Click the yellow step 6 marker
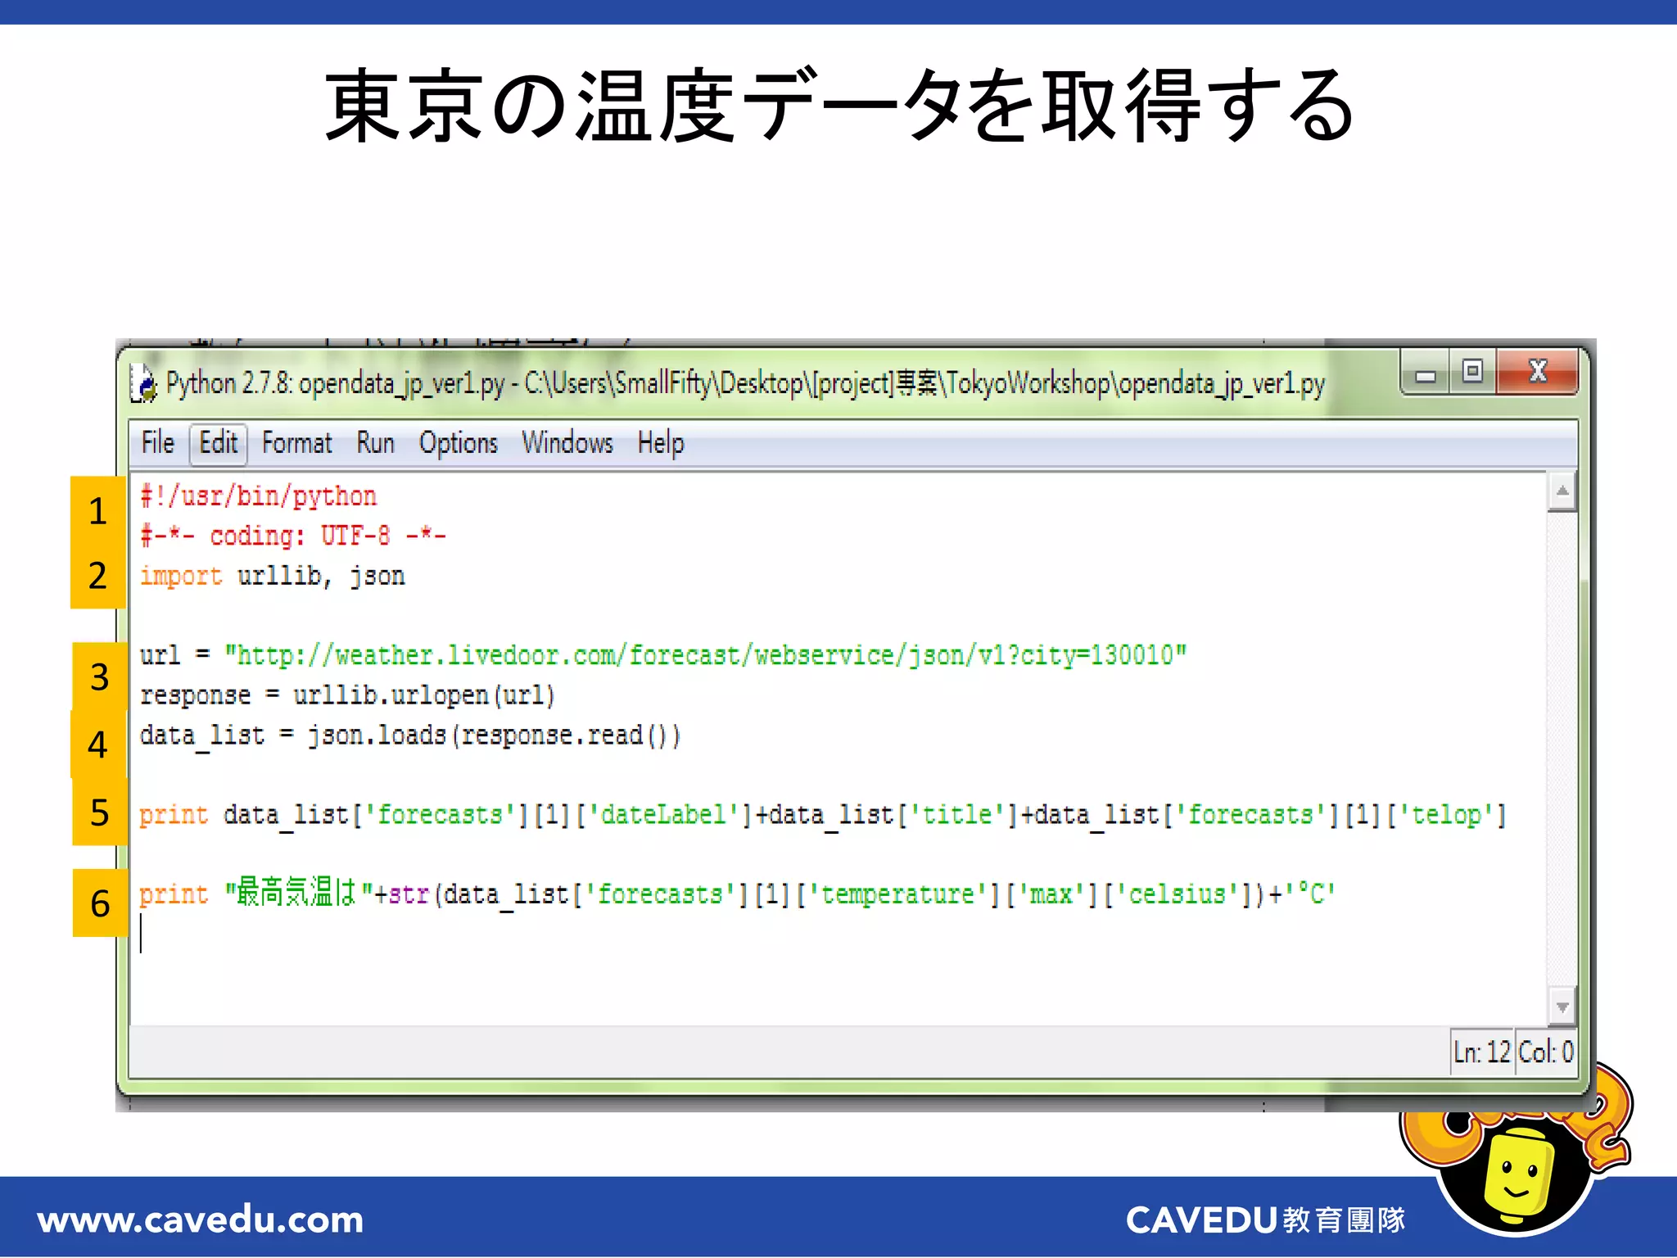Viewport: 1677px width, 1258px height. [x=100, y=903]
